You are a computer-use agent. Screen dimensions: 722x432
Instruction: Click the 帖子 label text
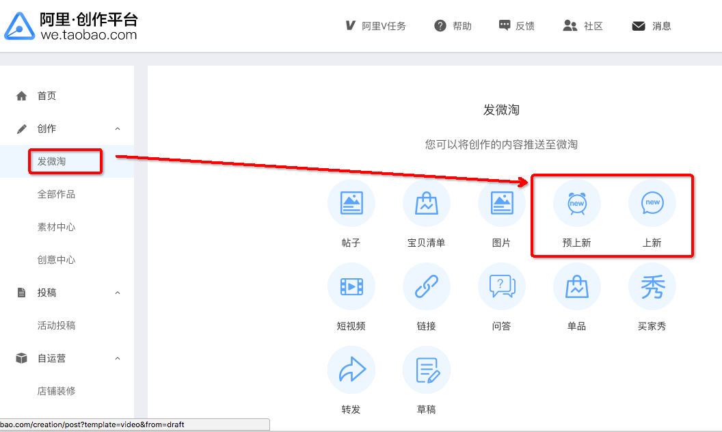351,243
